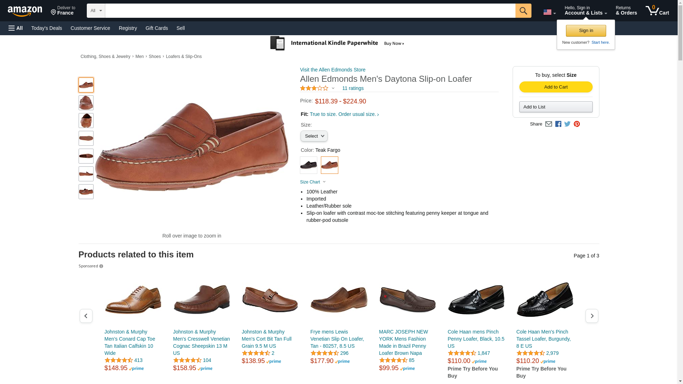Open the Gift Cards nav item

[157, 28]
